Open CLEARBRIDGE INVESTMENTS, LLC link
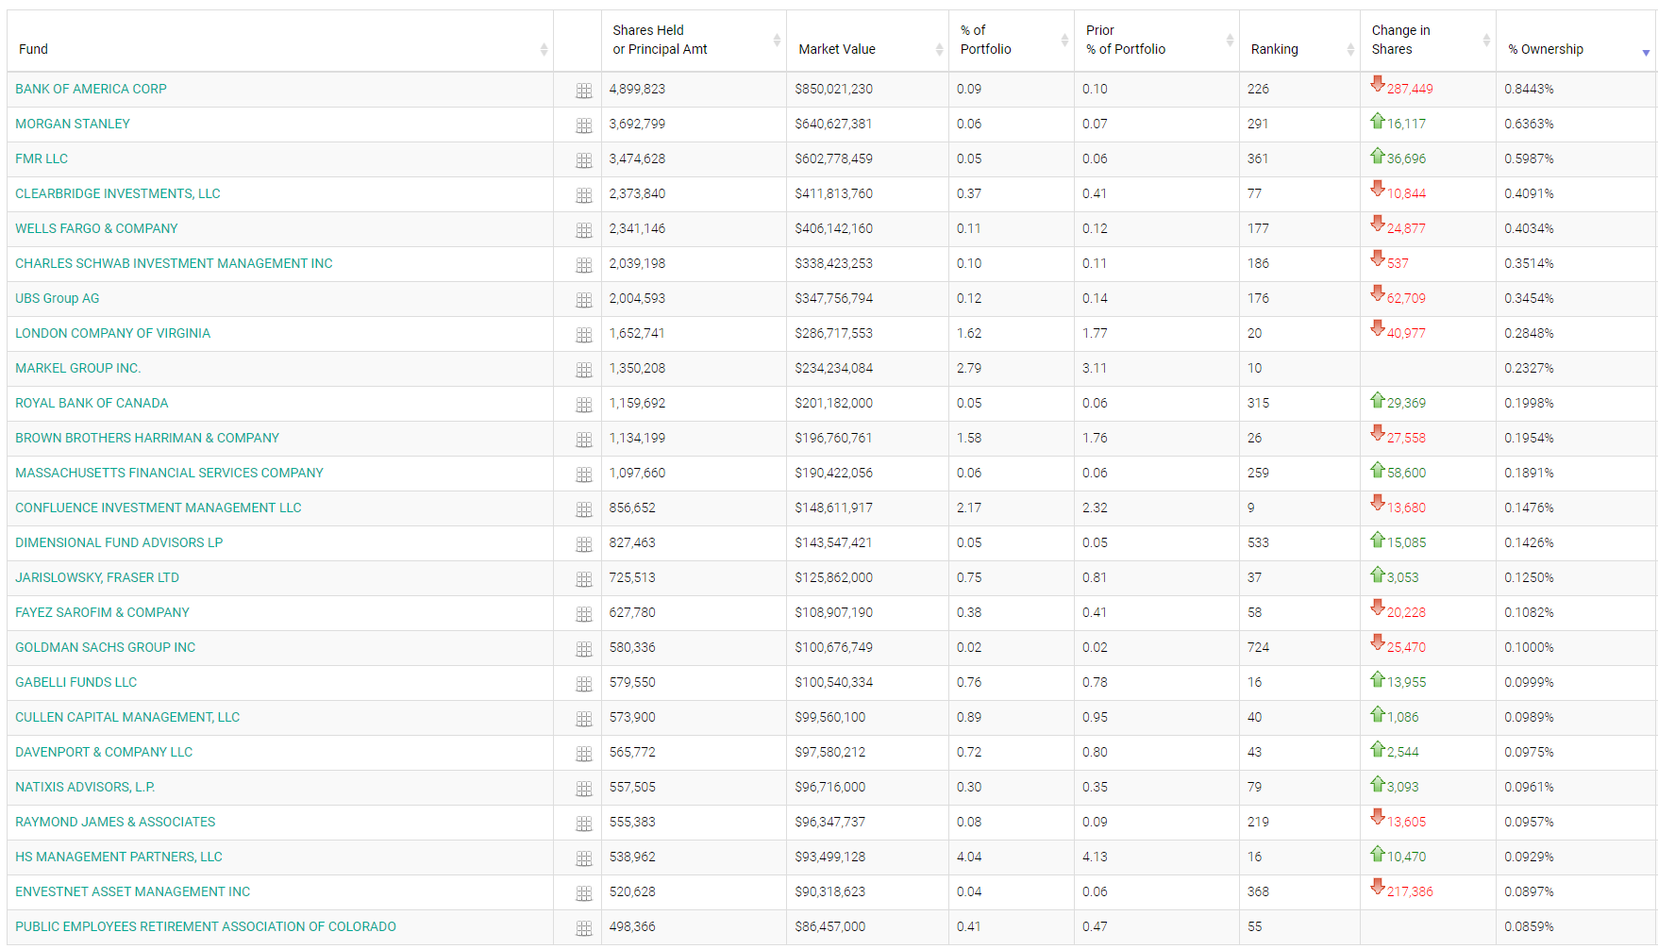Image resolution: width=1658 pixels, height=949 pixels. [x=118, y=193]
